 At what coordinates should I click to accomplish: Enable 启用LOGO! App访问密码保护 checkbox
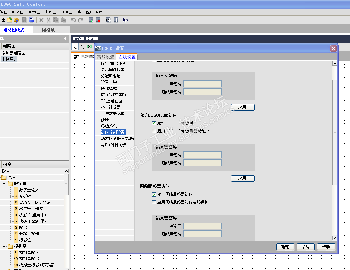point(154,131)
